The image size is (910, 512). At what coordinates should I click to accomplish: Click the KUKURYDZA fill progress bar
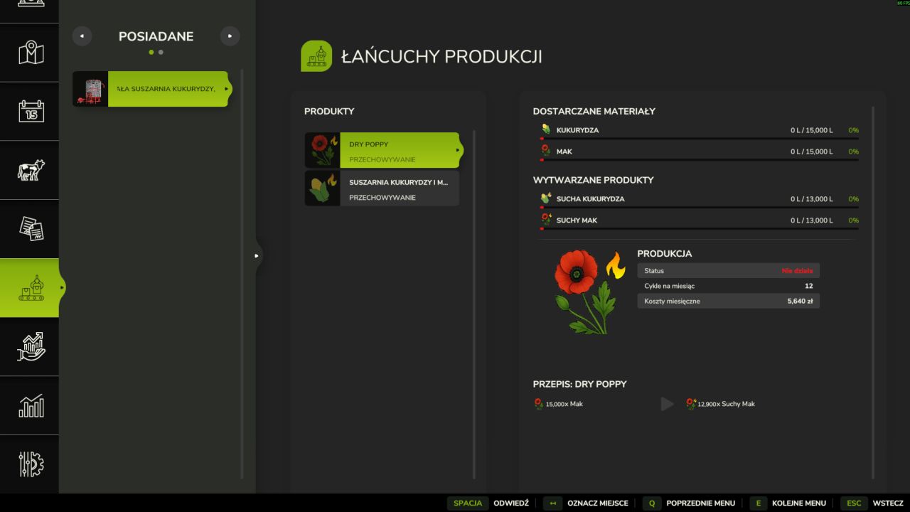699,139
